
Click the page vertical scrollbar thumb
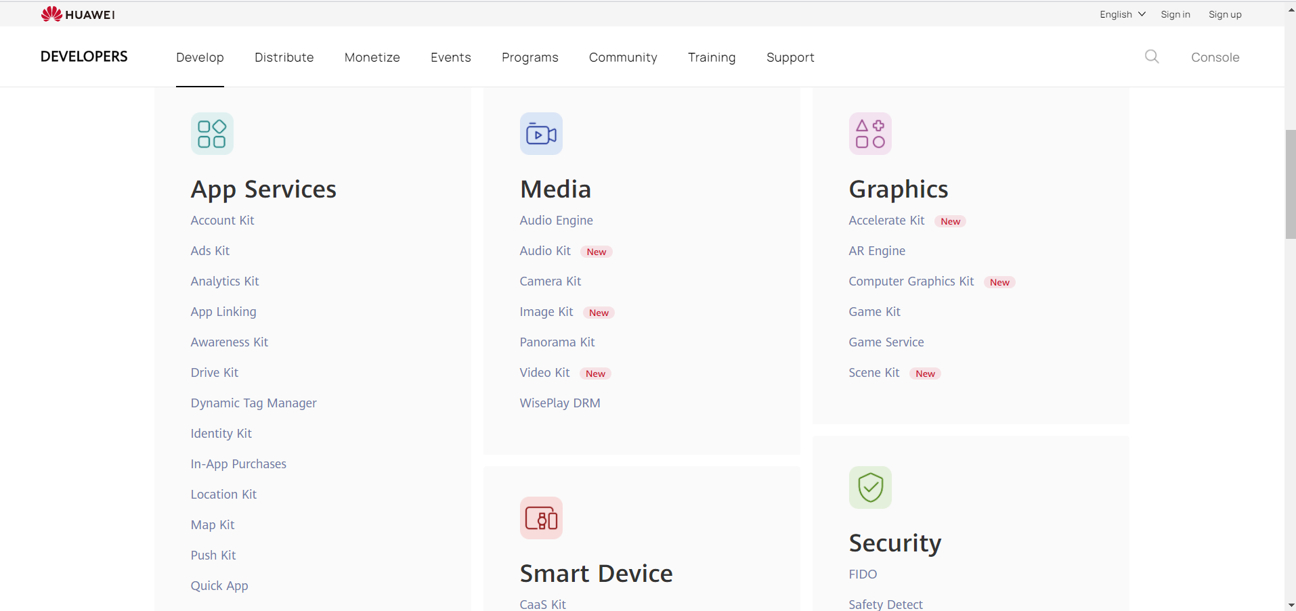1291,184
